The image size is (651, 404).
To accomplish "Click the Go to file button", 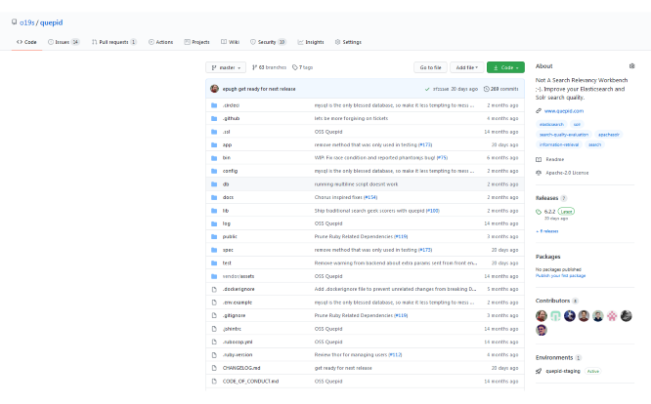I will [x=430, y=67].
